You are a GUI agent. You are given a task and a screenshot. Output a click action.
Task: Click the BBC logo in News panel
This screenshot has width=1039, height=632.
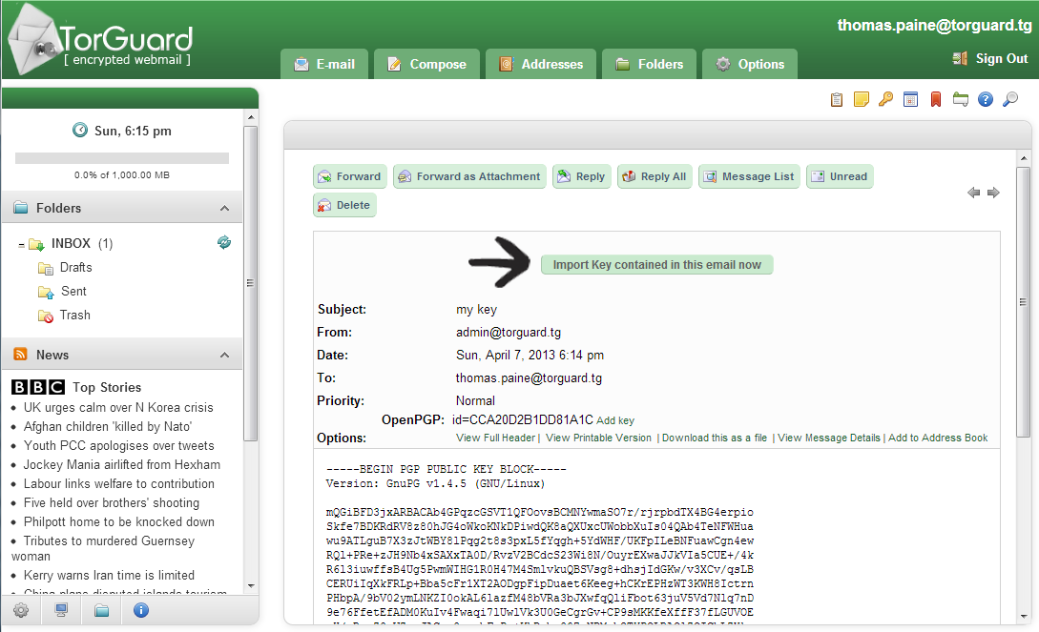38,387
